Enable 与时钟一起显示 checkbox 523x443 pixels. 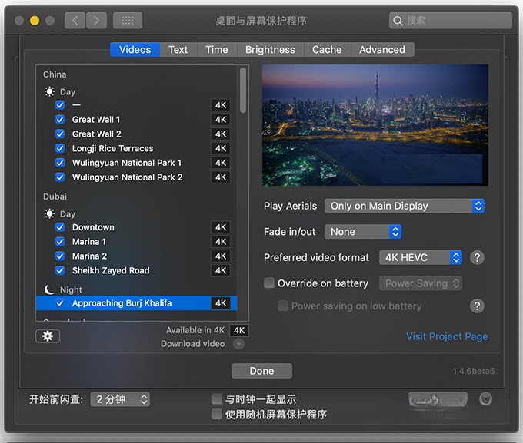[217, 398]
